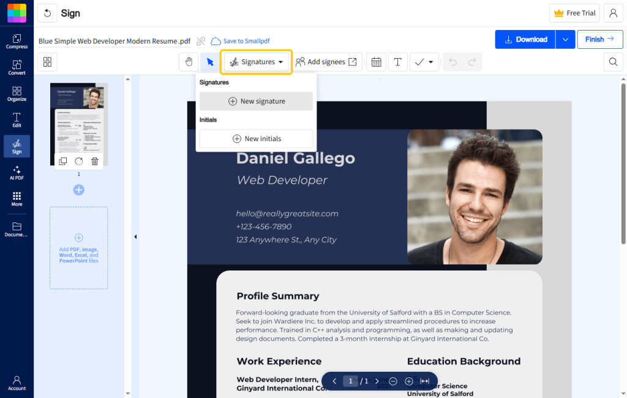Click the grid view icon
Viewport: 627px width, 398px height.
click(x=47, y=62)
